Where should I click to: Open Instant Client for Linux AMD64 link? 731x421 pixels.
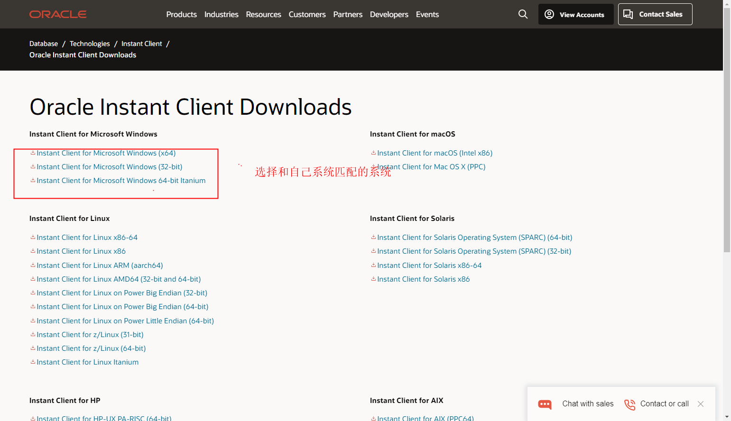[119, 279]
